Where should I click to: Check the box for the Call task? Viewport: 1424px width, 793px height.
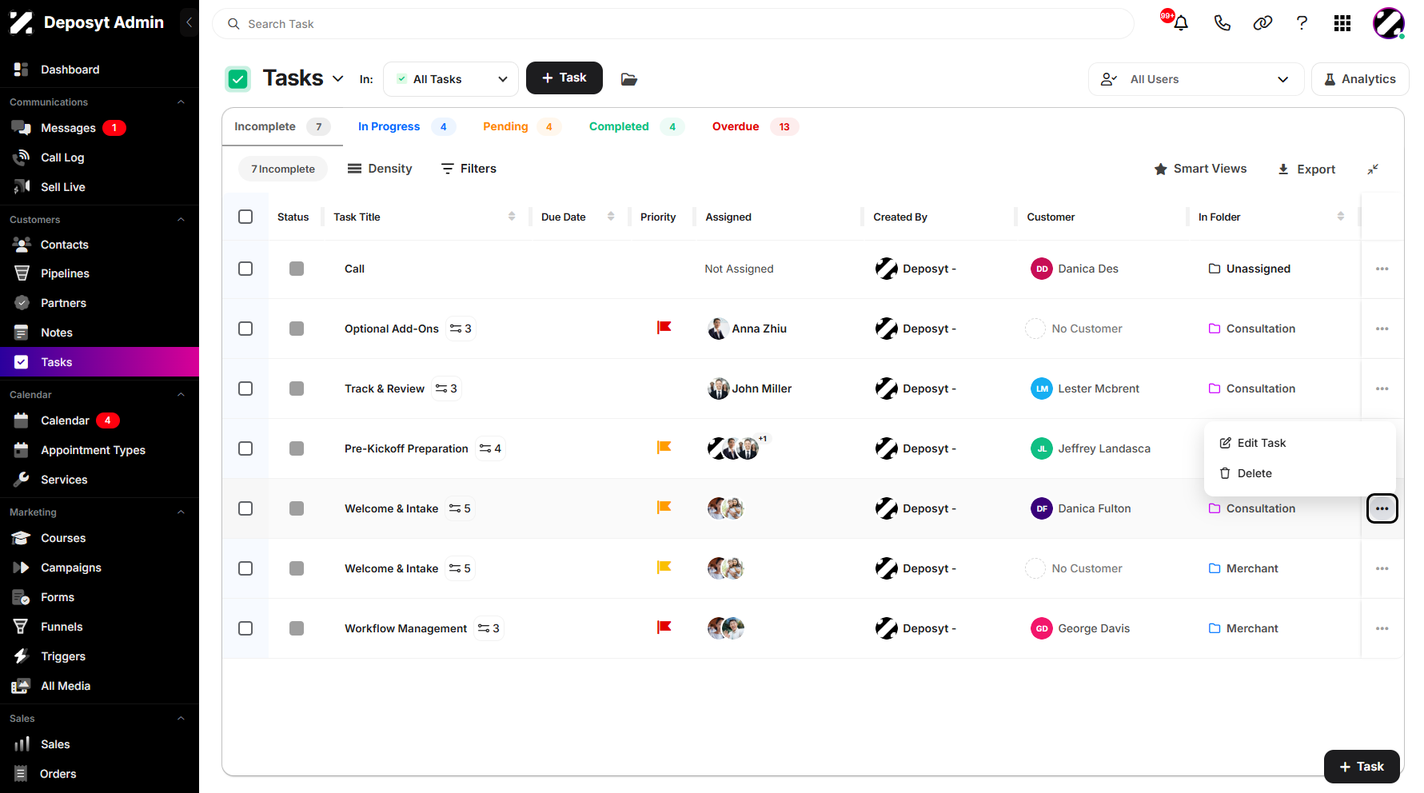[245, 269]
